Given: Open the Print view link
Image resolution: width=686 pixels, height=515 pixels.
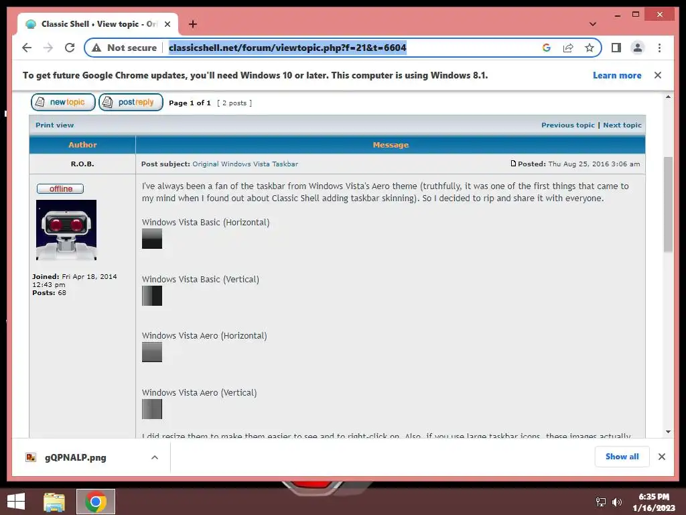Looking at the screenshot, I should pyautogui.click(x=55, y=125).
